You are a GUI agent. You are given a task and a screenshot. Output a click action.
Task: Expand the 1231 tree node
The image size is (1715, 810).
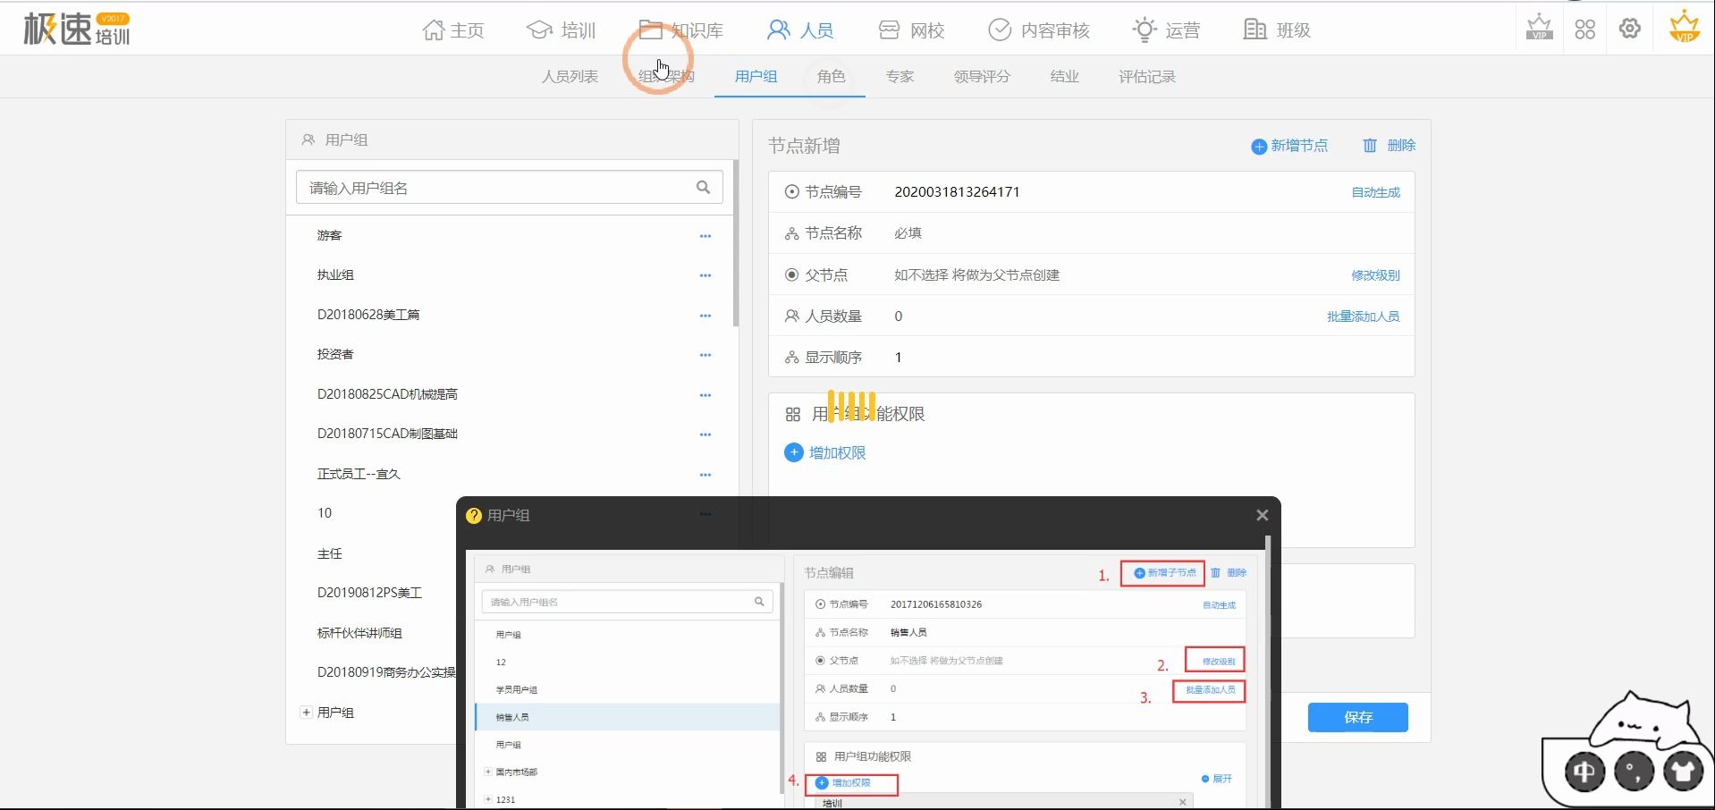point(486,799)
